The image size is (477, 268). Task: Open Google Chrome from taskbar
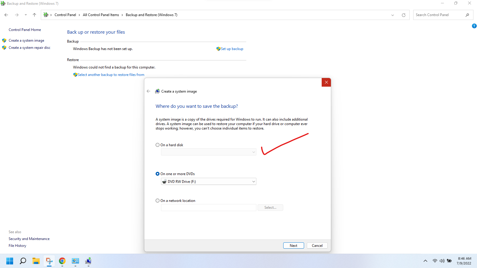[62, 261]
